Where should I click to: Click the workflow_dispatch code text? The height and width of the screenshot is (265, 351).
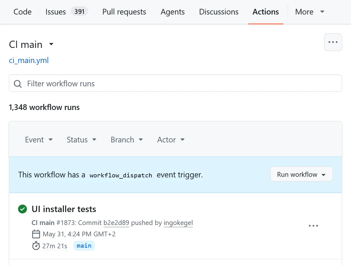coord(121,175)
